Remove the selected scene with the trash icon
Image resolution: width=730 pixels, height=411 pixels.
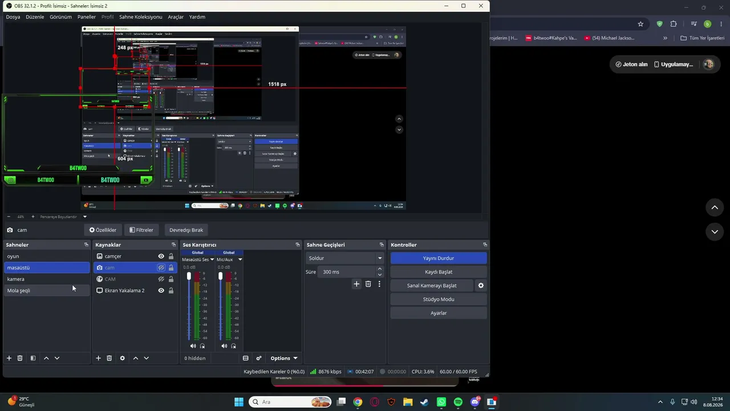20,358
